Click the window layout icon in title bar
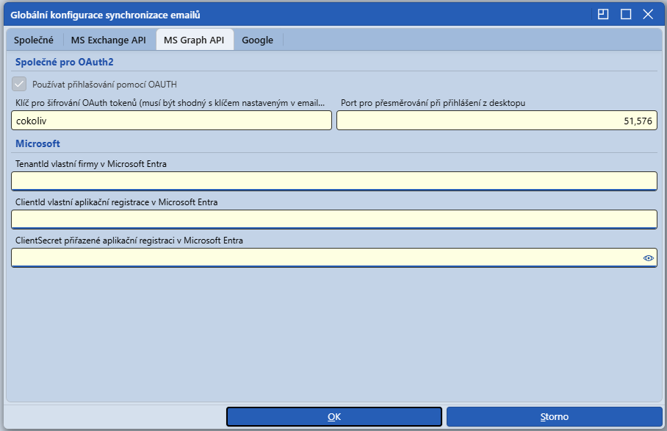 603,15
